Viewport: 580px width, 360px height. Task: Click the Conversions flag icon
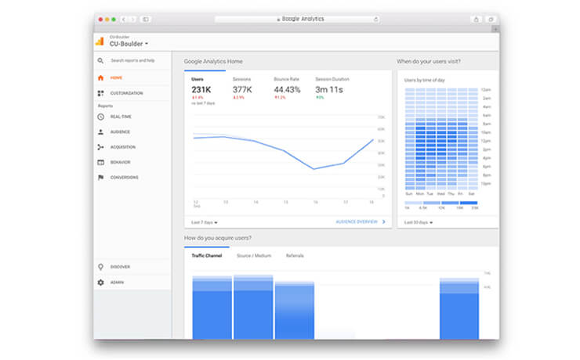pos(100,177)
